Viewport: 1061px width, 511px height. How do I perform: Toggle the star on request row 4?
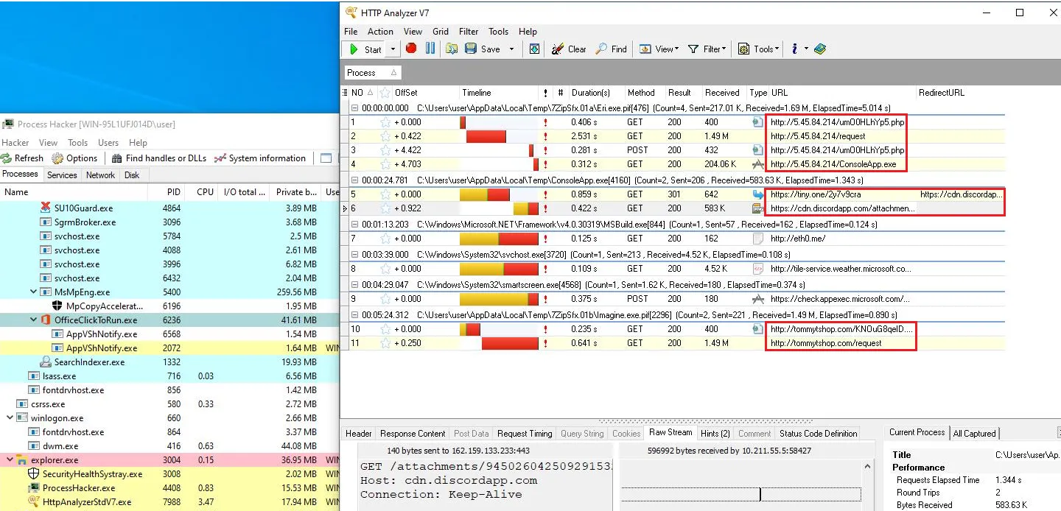[x=385, y=164]
